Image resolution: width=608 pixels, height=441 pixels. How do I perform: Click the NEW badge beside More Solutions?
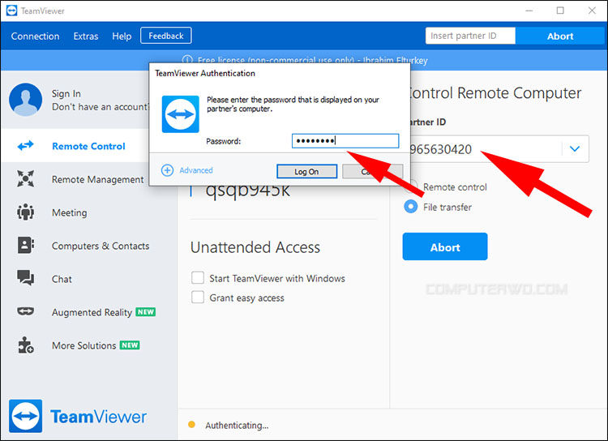click(130, 345)
